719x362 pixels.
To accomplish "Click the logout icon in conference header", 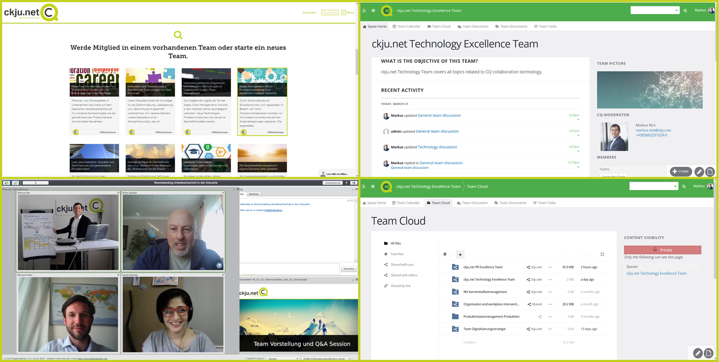I will 354,183.
